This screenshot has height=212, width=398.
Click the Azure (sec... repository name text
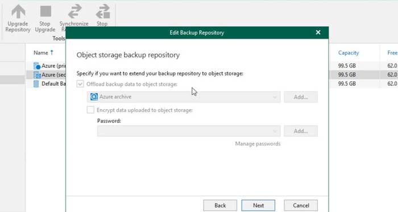[x=53, y=75]
